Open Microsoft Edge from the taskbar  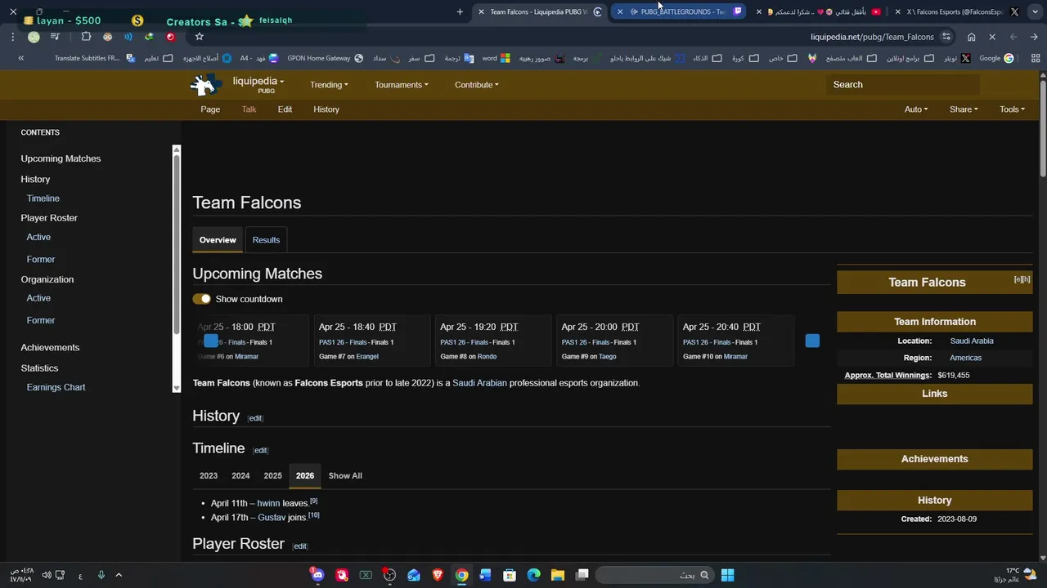(533, 575)
